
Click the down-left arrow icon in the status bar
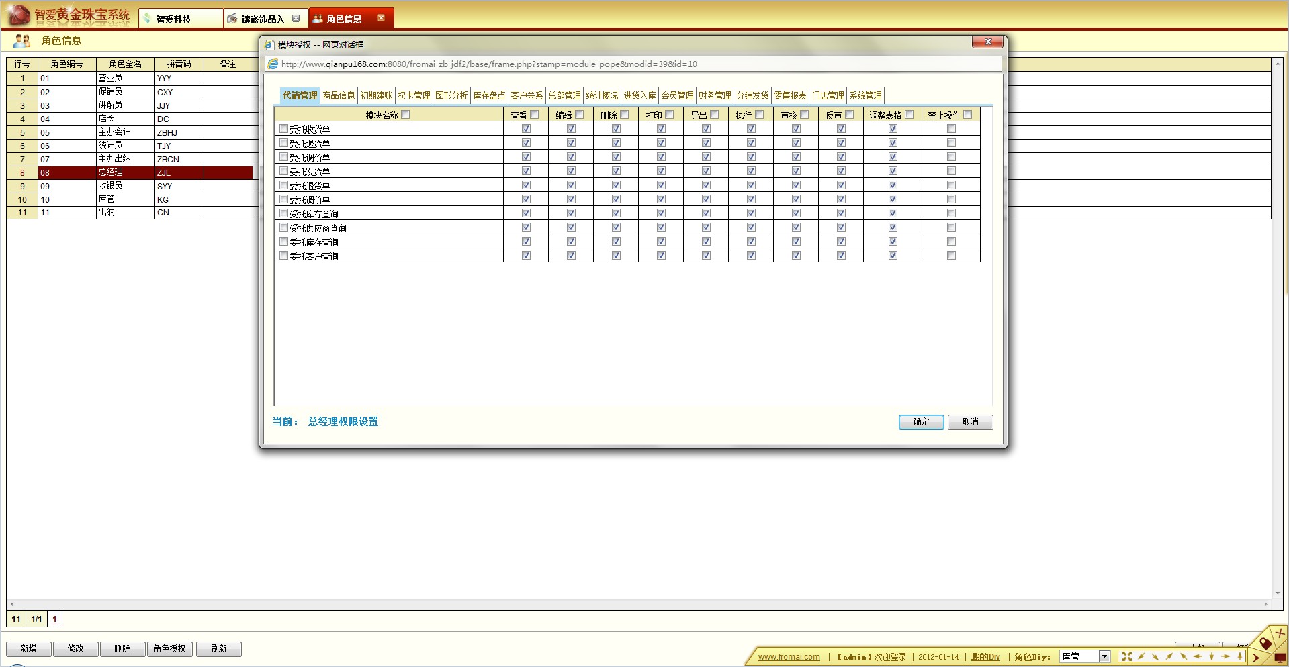point(1141,656)
